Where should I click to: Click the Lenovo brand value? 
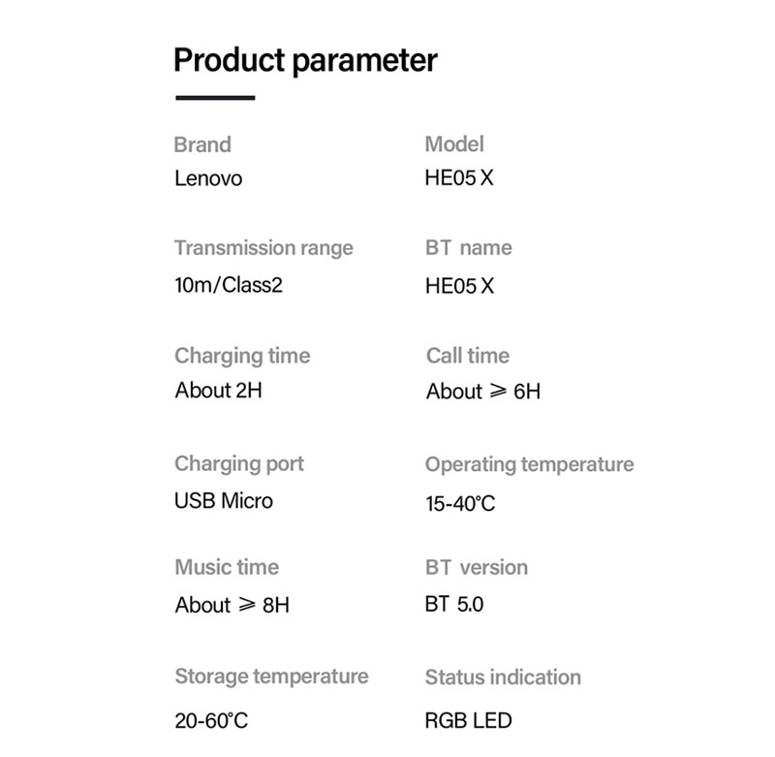208,178
